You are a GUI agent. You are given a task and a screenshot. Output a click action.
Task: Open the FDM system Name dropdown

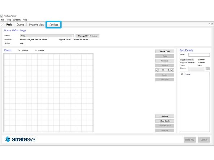click(x=47, y=36)
